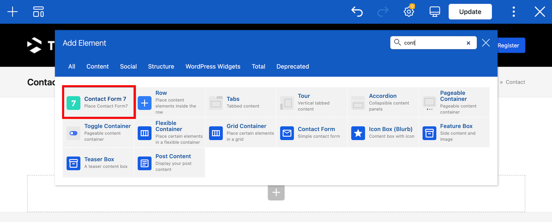
Task: Select the Flexible Container icon
Action: tap(145, 133)
